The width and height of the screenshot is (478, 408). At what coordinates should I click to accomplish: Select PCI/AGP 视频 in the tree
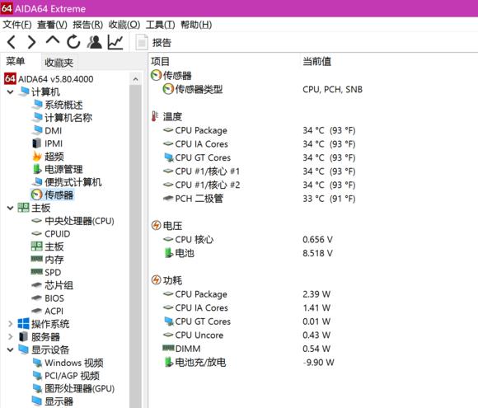73,376
